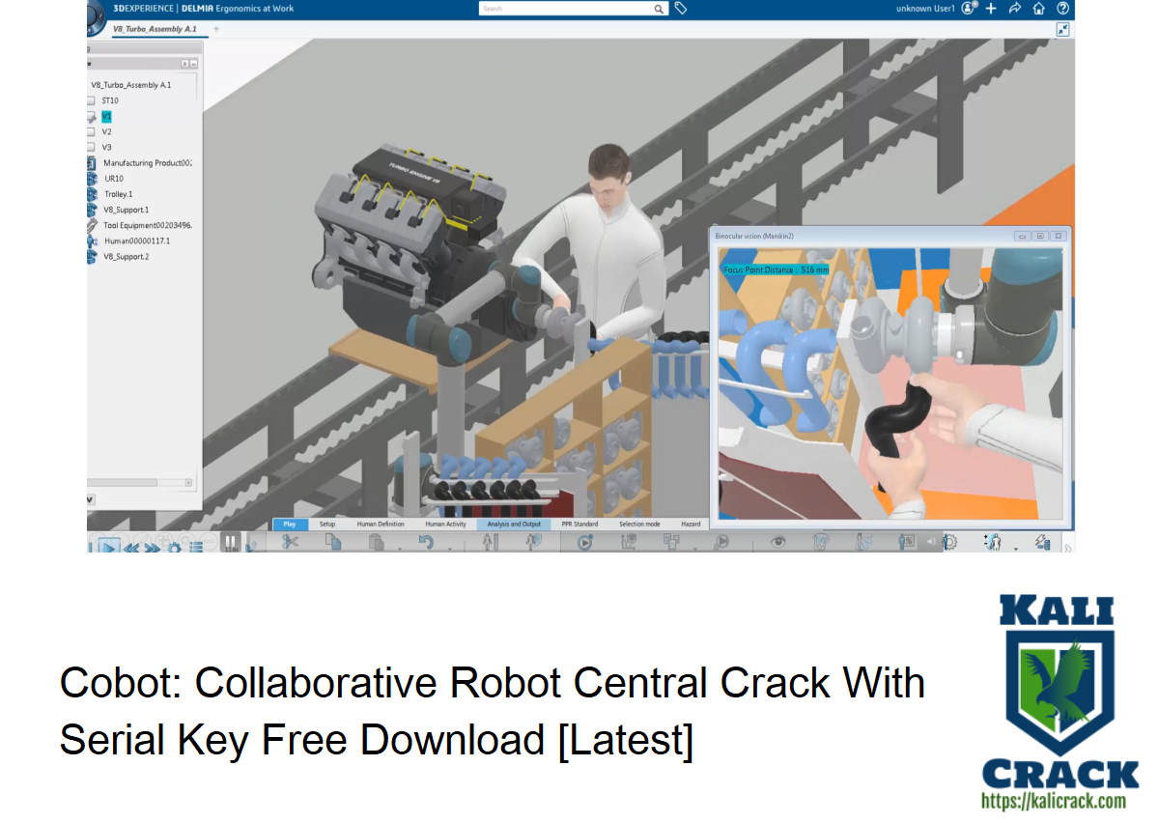Click the simulation play circle icon

point(586,542)
